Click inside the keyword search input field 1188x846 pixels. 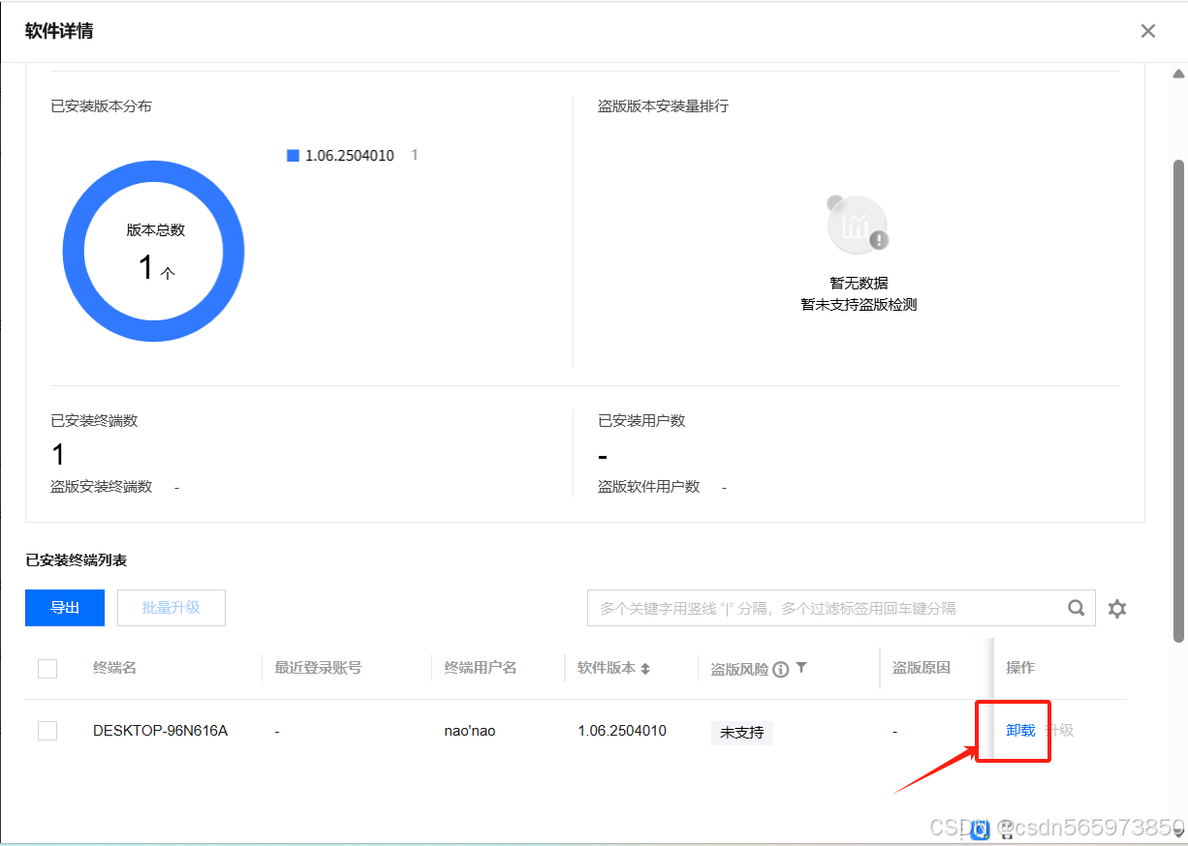point(824,608)
